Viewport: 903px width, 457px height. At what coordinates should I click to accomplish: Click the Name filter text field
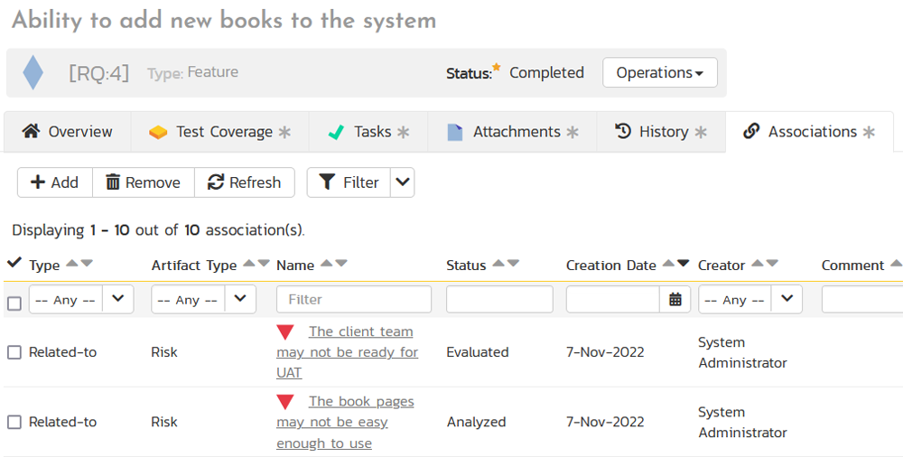pyautogui.click(x=353, y=299)
